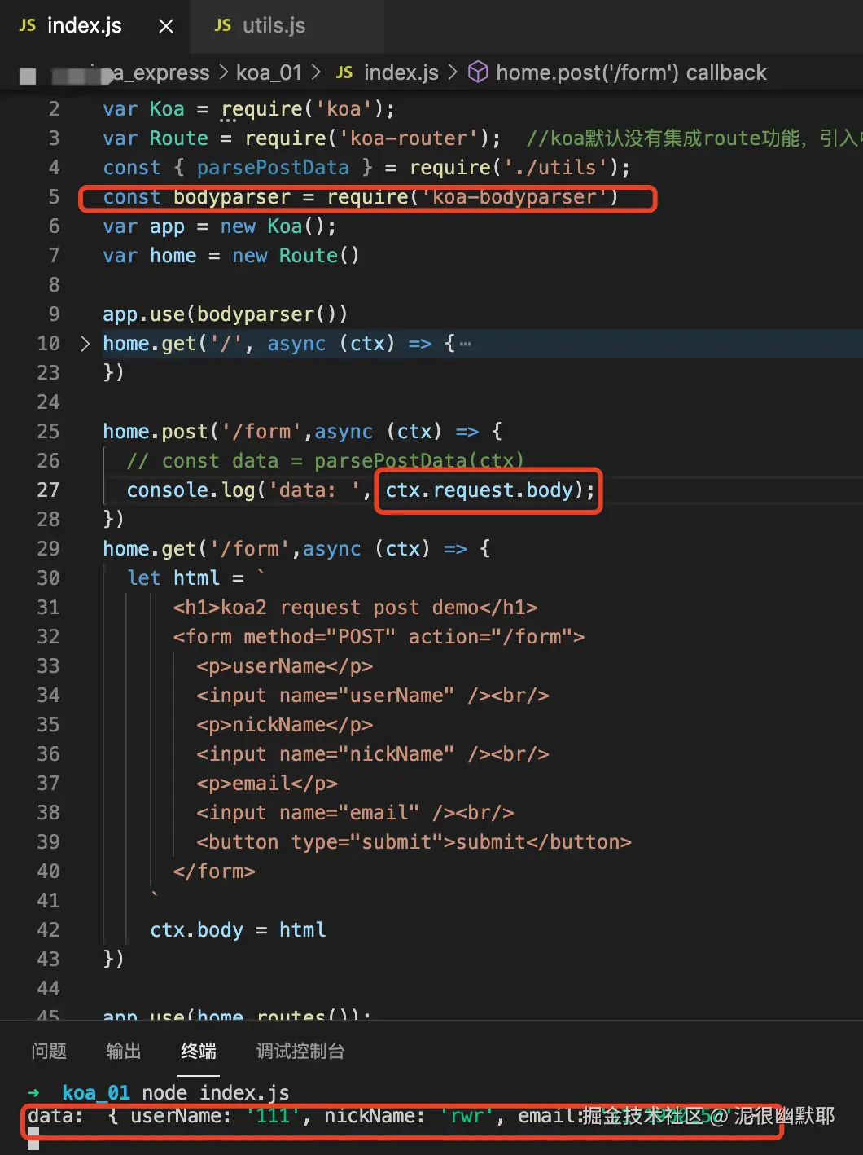Click the Chinese comment on line 3

click(694, 138)
